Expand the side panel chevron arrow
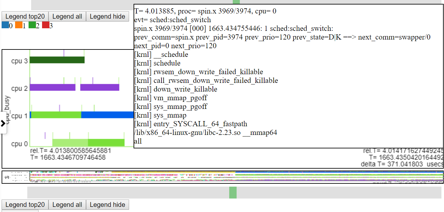Viewport: 444px width, 212px height. coord(3,123)
